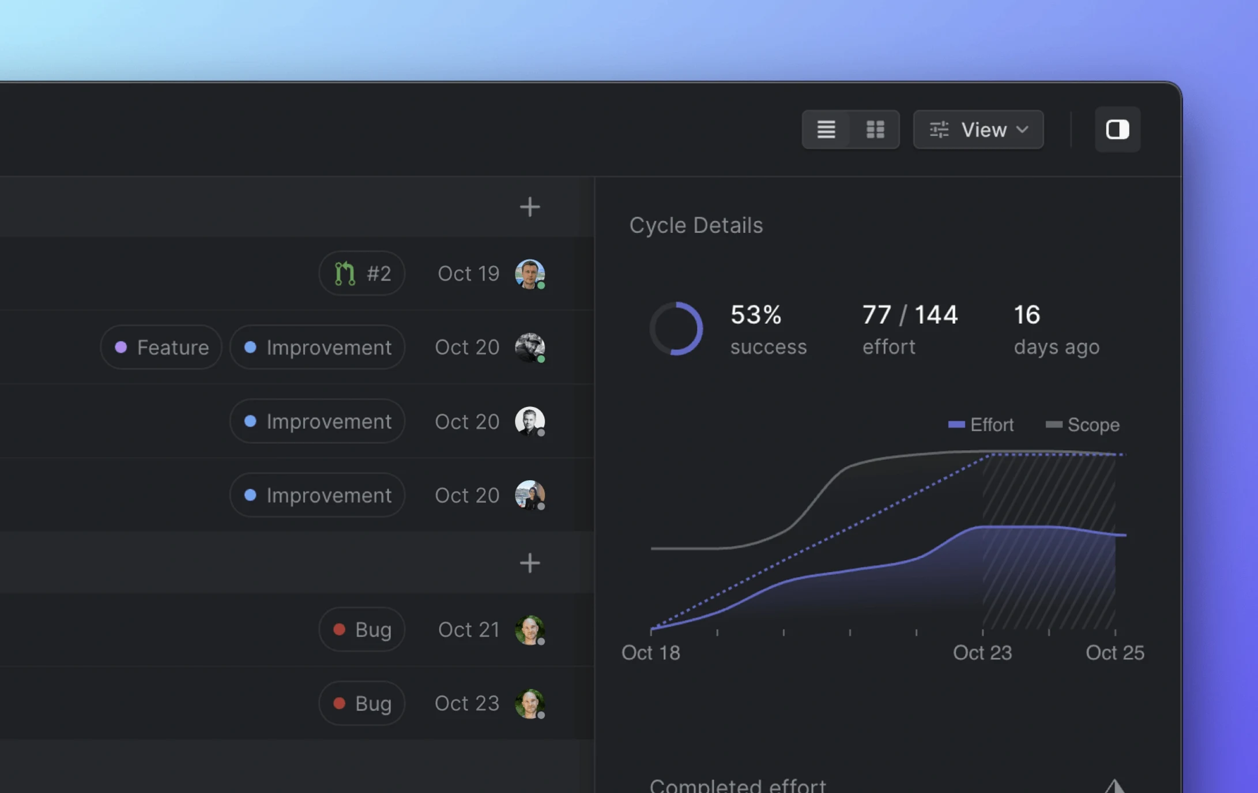
Task: Click Oct 23 due date in list
Action: point(467,703)
